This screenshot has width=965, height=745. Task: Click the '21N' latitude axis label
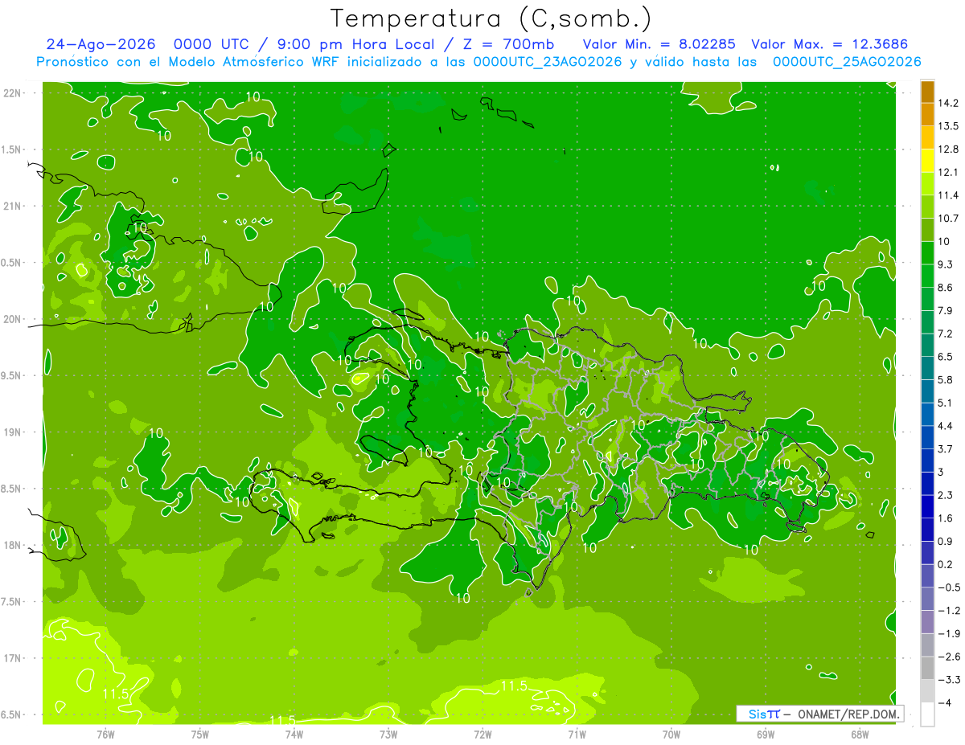(x=14, y=207)
